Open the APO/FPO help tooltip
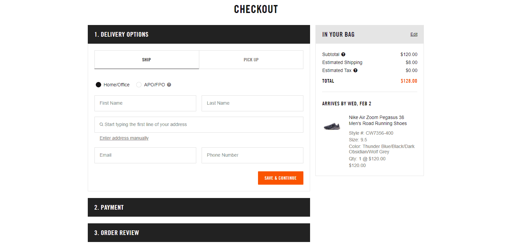 [169, 85]
